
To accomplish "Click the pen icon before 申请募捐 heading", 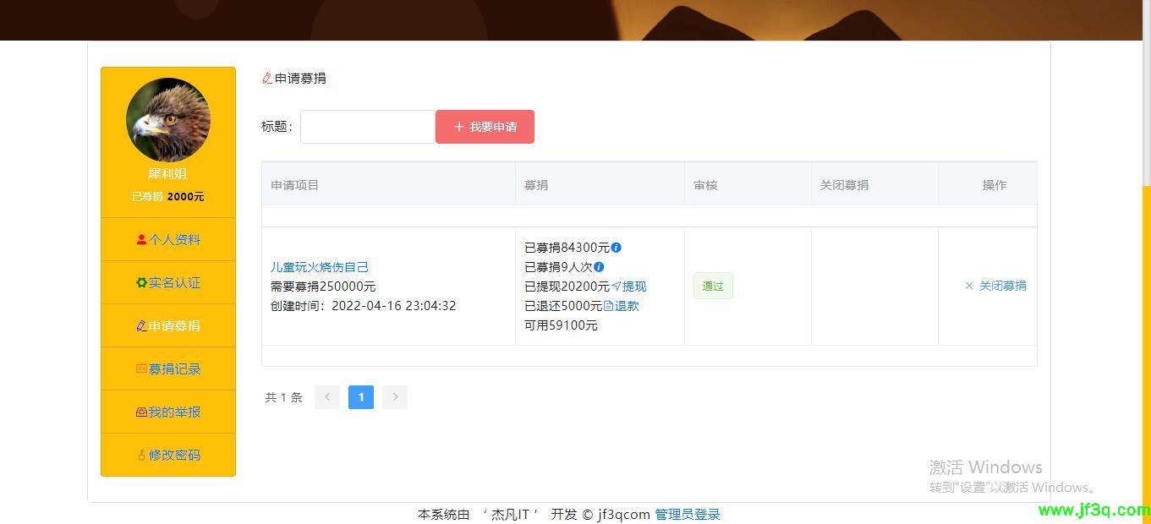I will point(266,78).
